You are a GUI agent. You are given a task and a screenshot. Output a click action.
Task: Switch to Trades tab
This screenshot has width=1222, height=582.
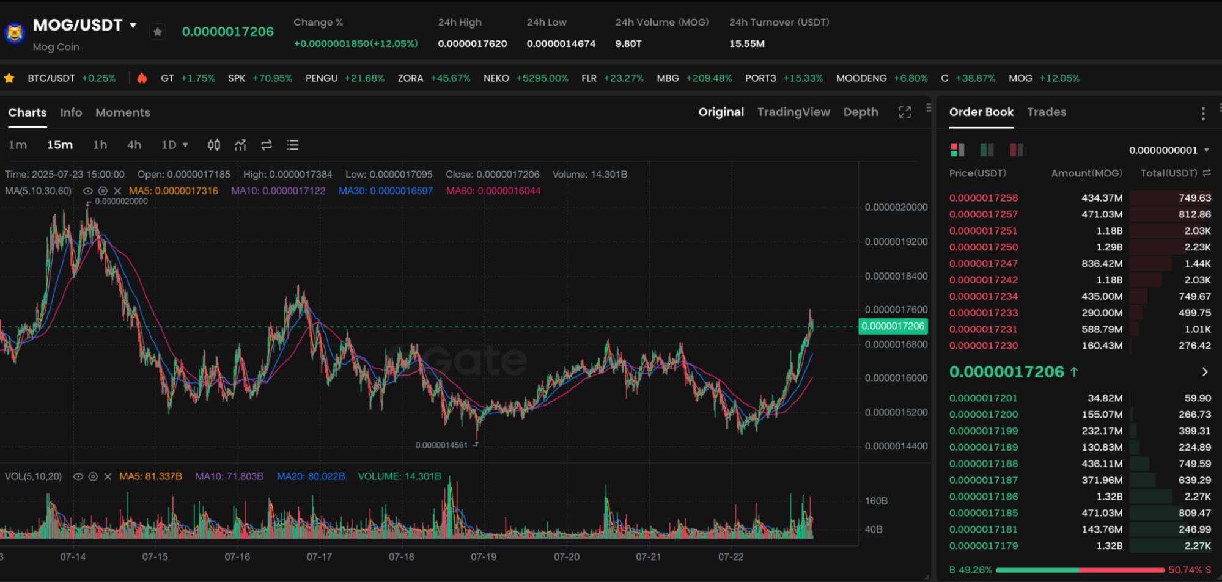click(1047, 112)
